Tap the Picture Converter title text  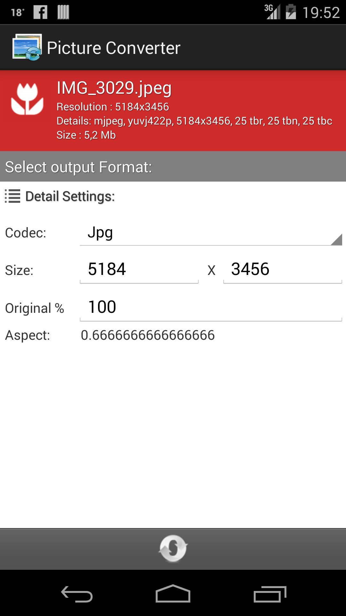click(x=114, y=48)
